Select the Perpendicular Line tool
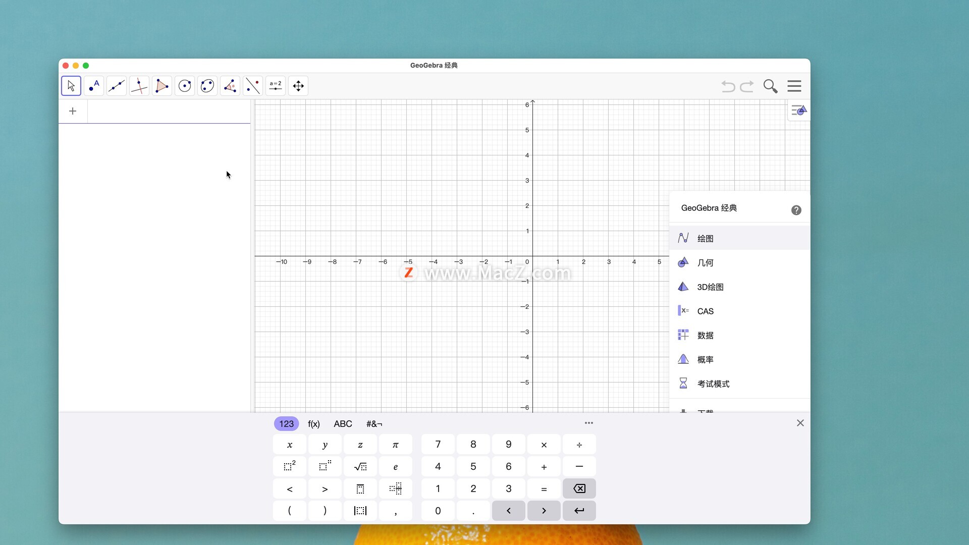This screenshot has height=545, width=969. click(139, 86)
